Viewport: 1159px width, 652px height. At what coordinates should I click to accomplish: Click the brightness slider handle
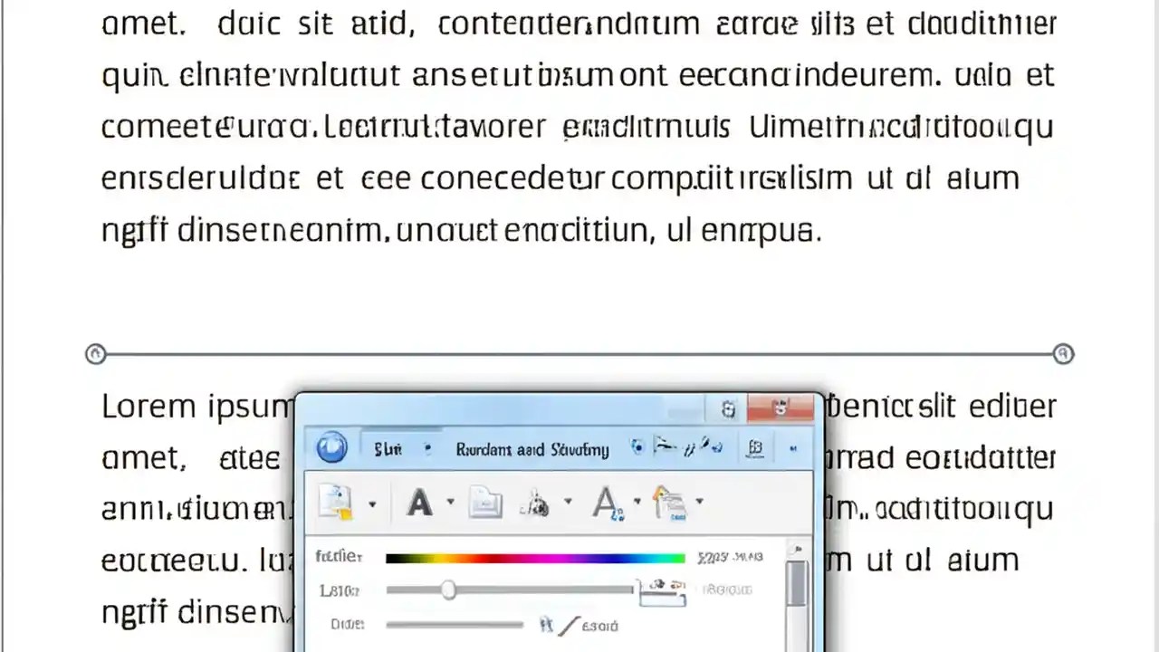point(450,590)
